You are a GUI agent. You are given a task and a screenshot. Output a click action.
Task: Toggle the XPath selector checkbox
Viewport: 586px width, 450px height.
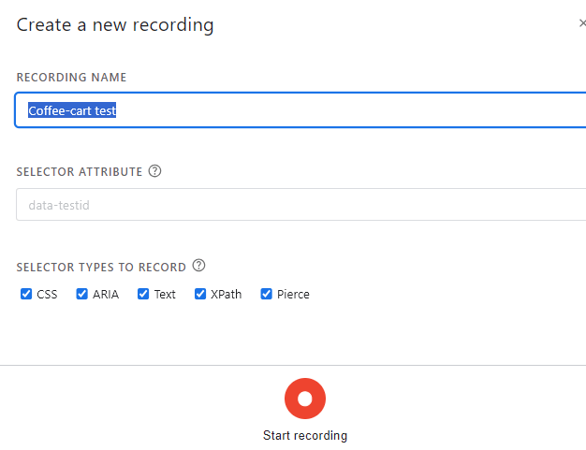click(200, 294)
